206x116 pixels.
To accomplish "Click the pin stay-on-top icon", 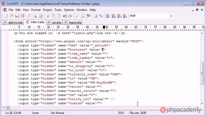I will pyautogui.click(x=101, y=16).
